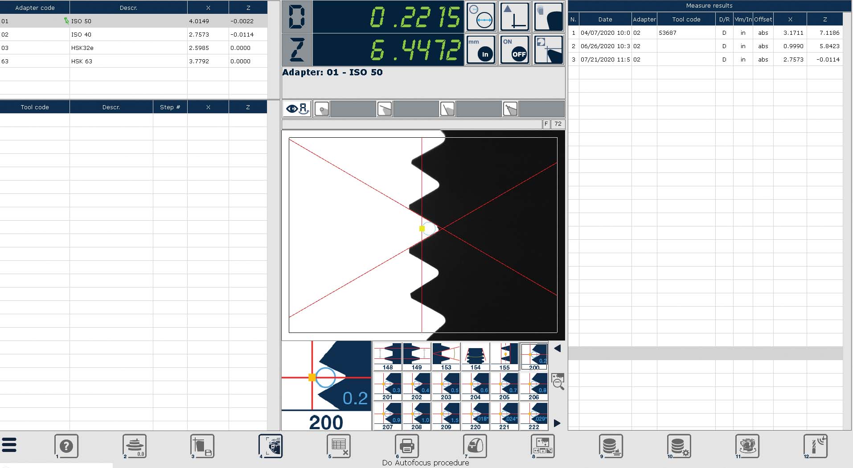This screenshot has height=468, width=853.
Task: Go to previous page of measurement icons
Action: tap(557, 349)
